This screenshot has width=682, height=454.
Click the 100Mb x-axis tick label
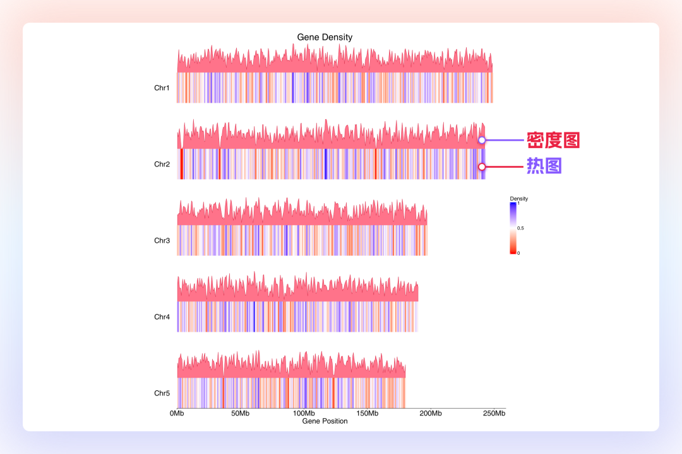304,414
